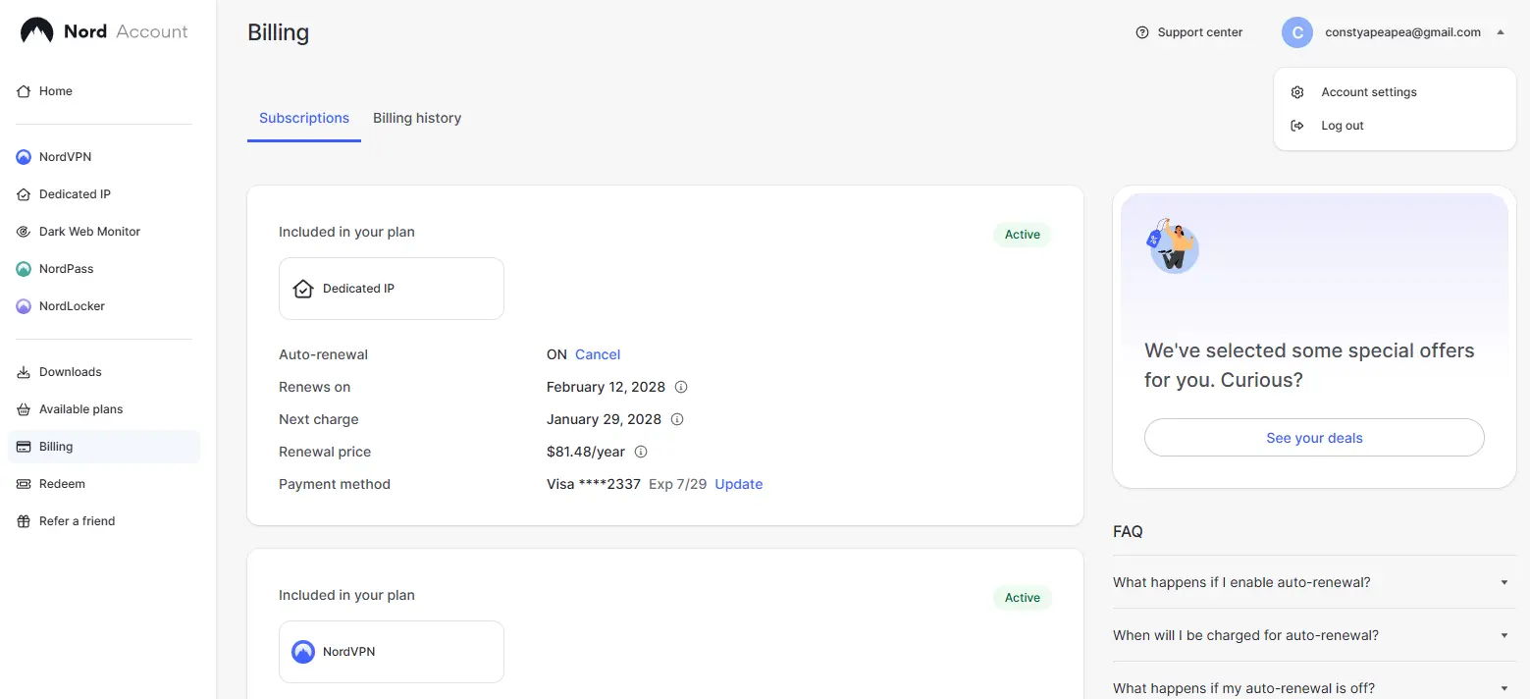Viewport: 1530px width, 699px height.
Task: Collapse the account menu arrow beside email
Action: [1501, 32]
